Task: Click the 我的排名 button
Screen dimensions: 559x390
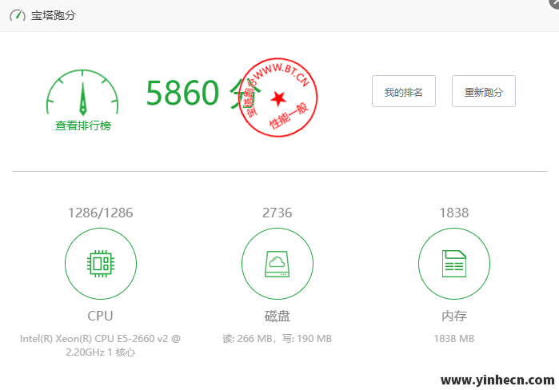Action: pyautogui.click(x=404, y=91)
